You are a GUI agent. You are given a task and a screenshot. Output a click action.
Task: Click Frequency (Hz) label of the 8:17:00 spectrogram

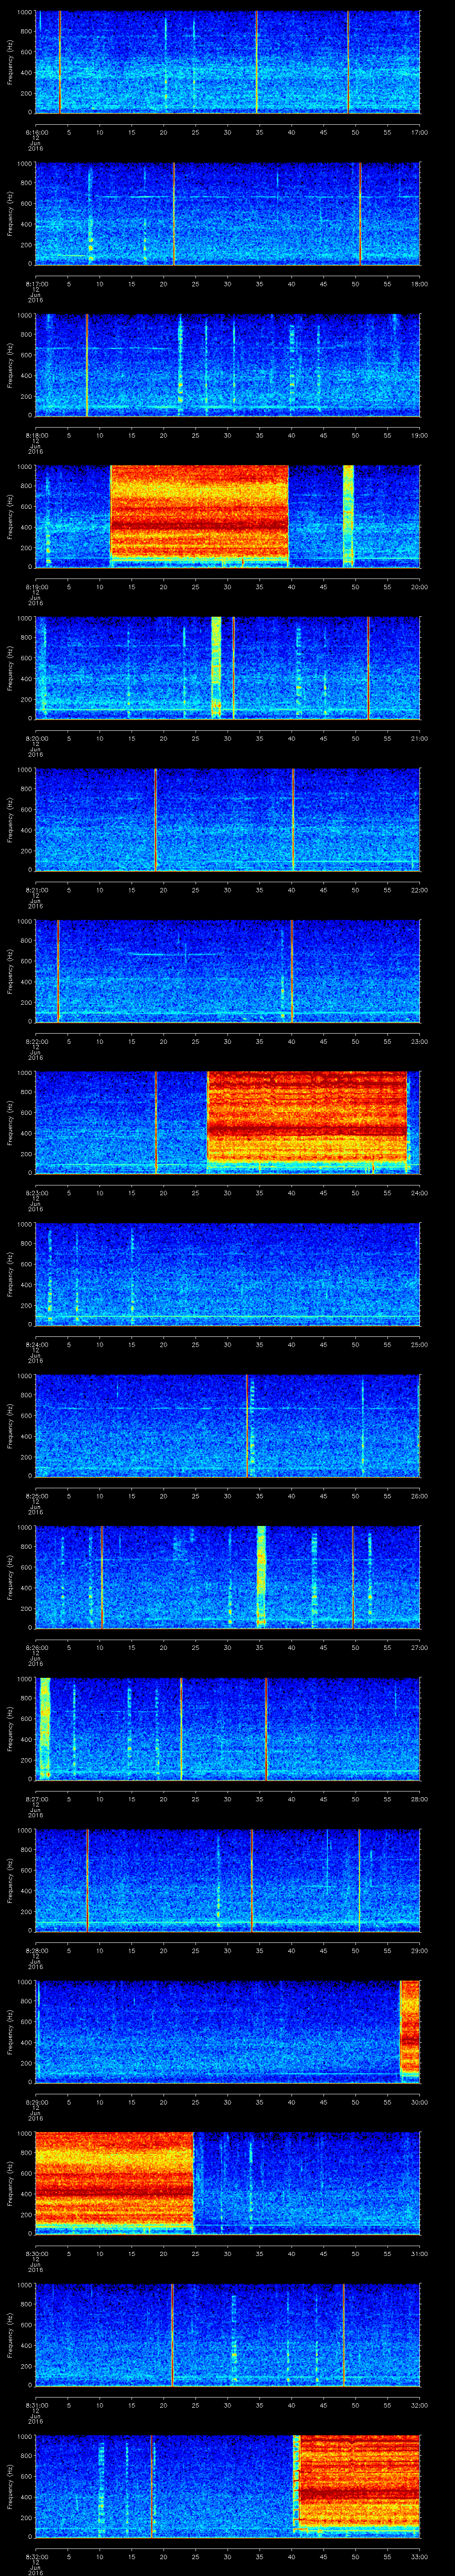pos(10,213)
